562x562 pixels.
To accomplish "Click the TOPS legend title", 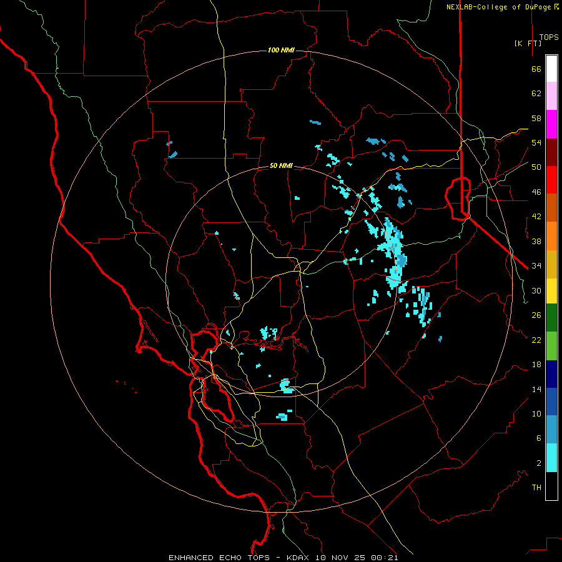I will (x=549, y=37).
